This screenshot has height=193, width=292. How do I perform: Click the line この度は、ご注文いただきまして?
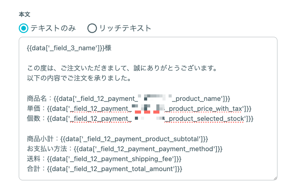(122, 68)
